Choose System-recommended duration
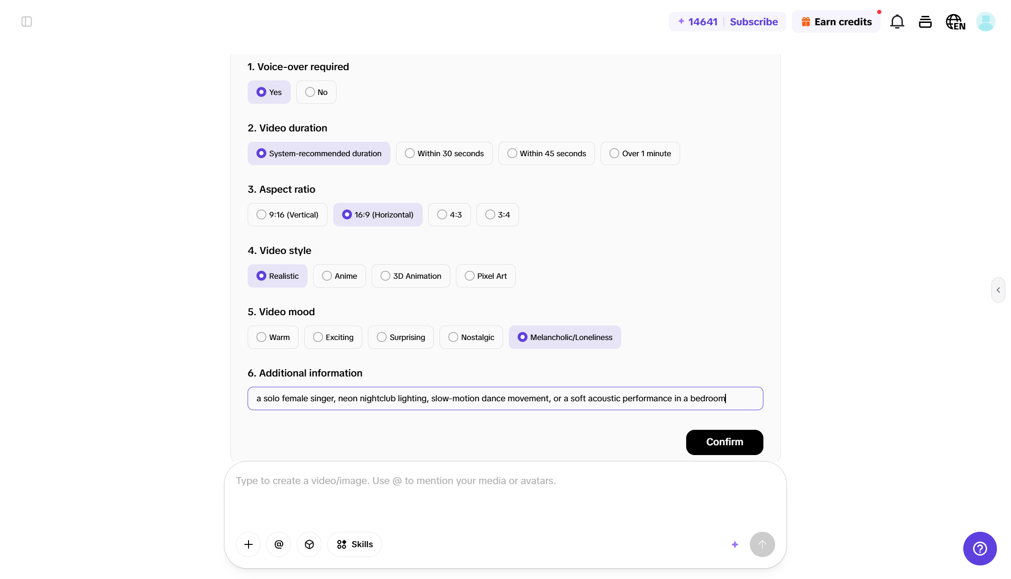 [x=319, y=153]
